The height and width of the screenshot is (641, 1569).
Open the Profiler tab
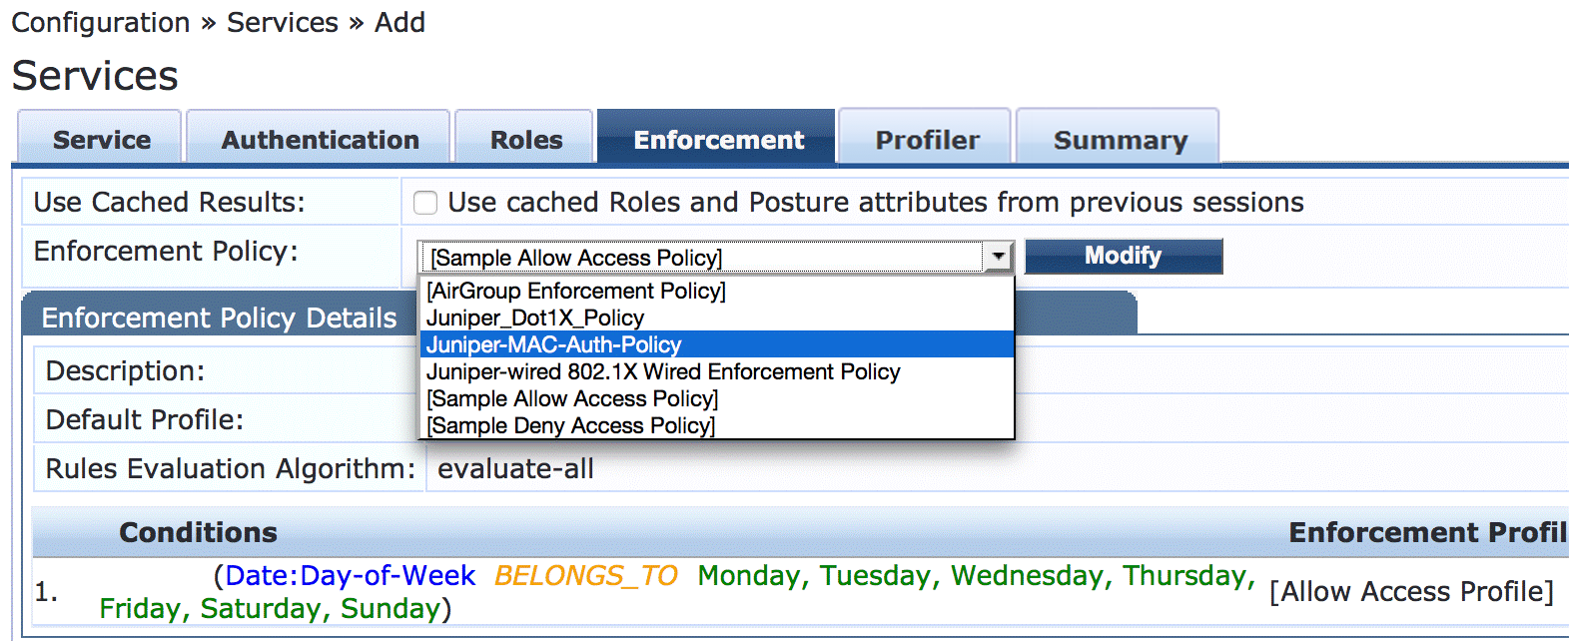[x=927, y=140]
